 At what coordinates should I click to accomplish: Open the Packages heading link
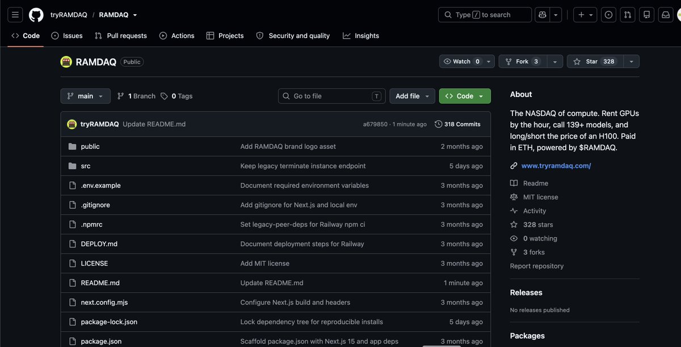pyautogui.click(x=527, y=336)
